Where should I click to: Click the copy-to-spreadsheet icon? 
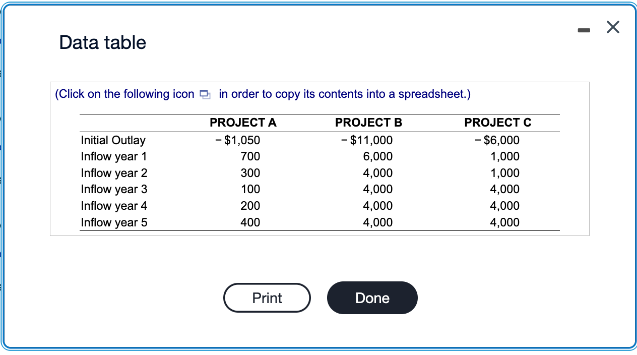click(x=205, y=94)
